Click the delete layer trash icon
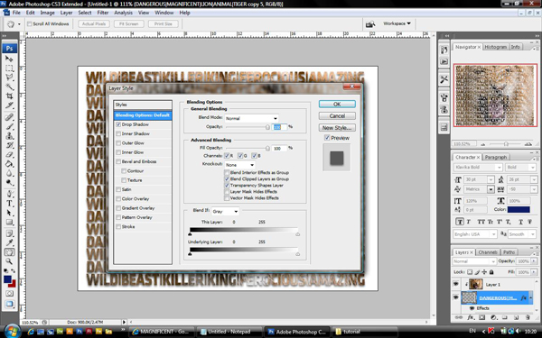Image resolution: width=542 pixels, height=338 pixels. 528,317
